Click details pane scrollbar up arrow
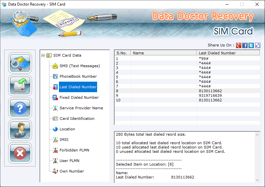 257,135
